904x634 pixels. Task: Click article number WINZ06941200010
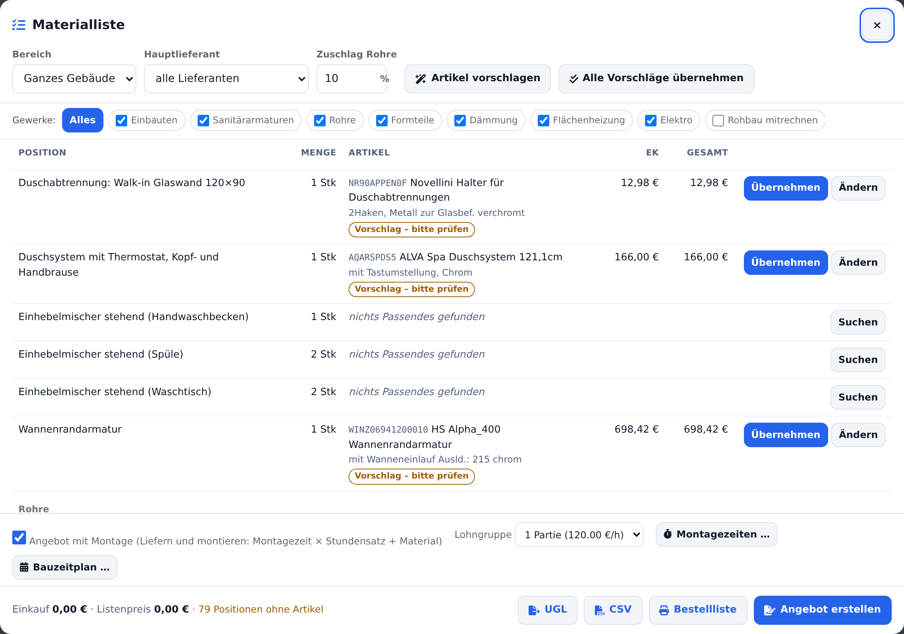click(388, 430)
